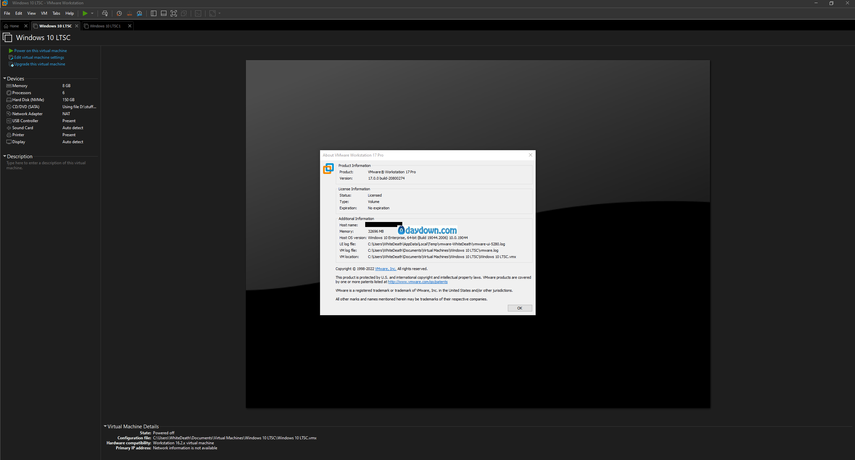
Task: Toggle the thumbnail bar toolbar icon
Action: point(164,13)
